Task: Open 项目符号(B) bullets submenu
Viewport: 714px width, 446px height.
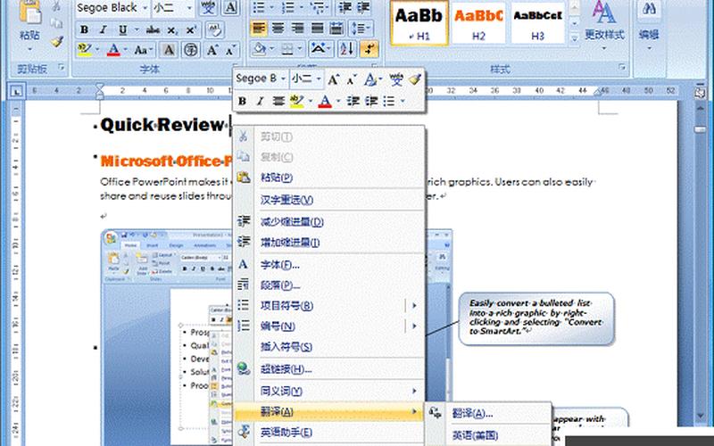Action: click(x=328, y=305)
